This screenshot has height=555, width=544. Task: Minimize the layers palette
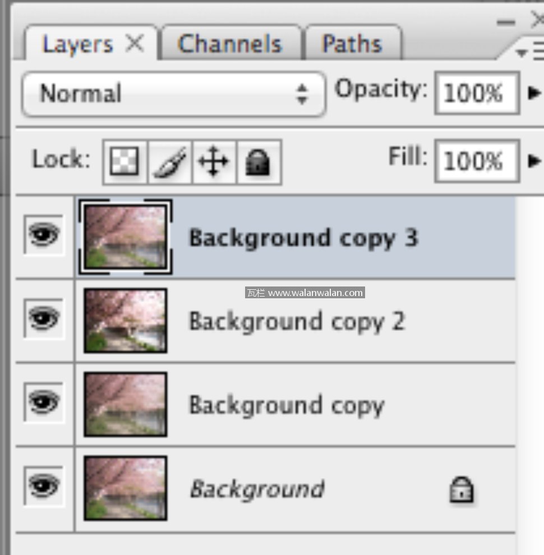click(x=506, y=22)
